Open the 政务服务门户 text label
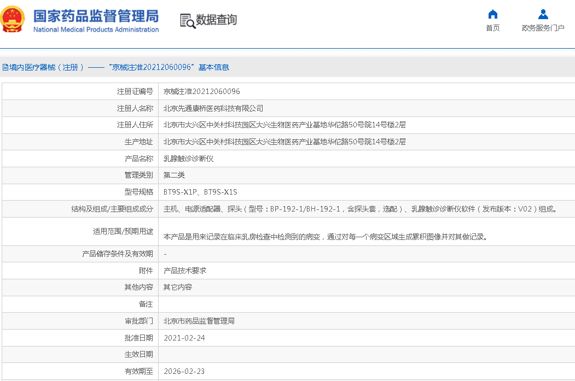This screenshot has height=381, width=575. tap(543, 28)
